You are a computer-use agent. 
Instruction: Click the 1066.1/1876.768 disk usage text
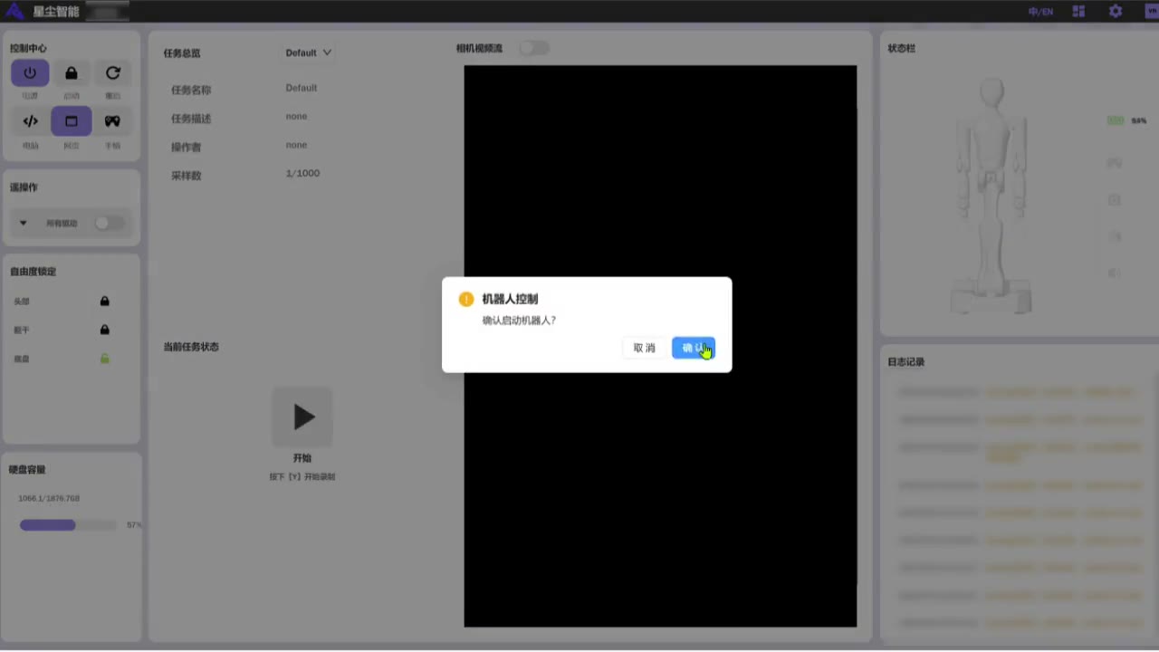(x=49, y=499)
